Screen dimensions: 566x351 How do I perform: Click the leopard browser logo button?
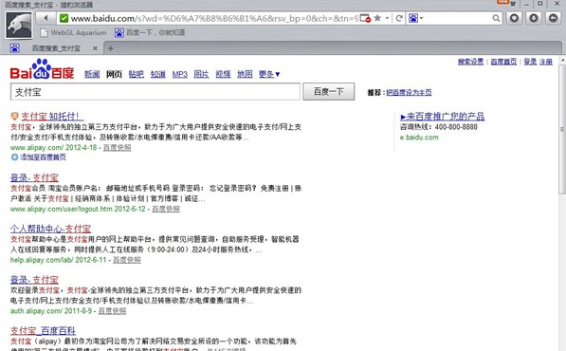(18, 25)
